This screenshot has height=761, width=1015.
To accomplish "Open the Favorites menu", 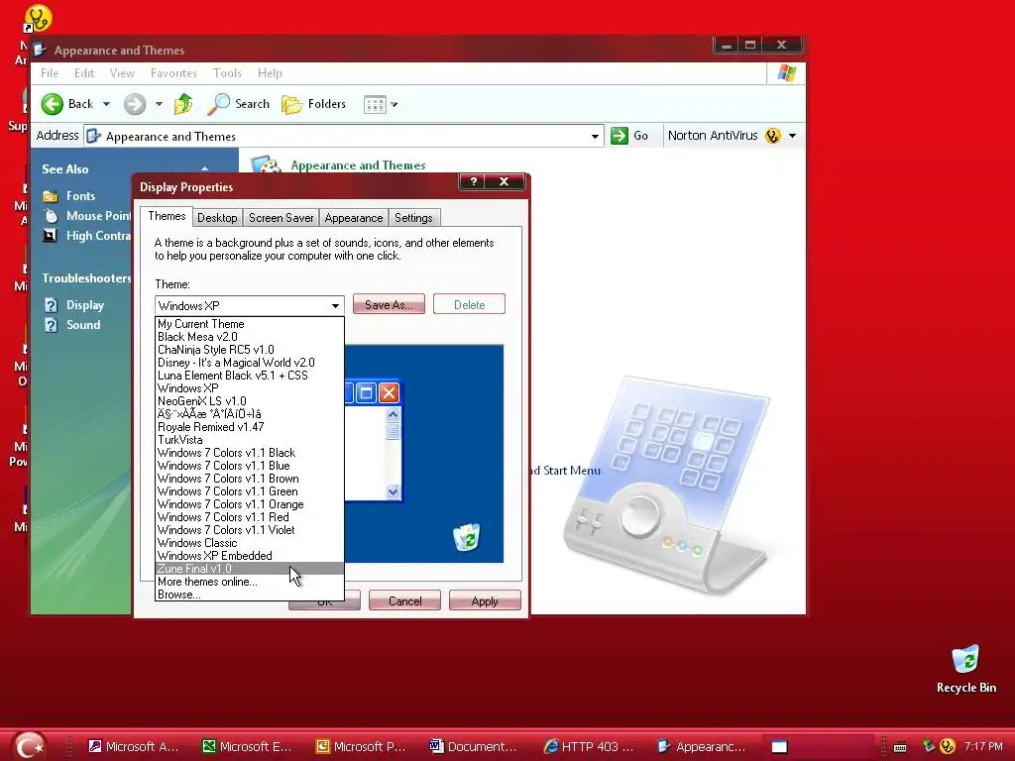I will [173, 73].
